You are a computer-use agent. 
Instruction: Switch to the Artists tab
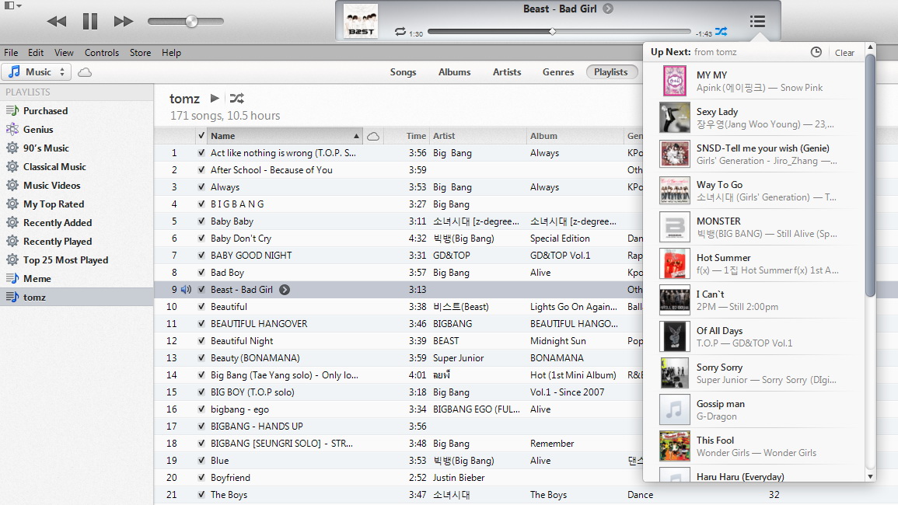tap(507, 72)
